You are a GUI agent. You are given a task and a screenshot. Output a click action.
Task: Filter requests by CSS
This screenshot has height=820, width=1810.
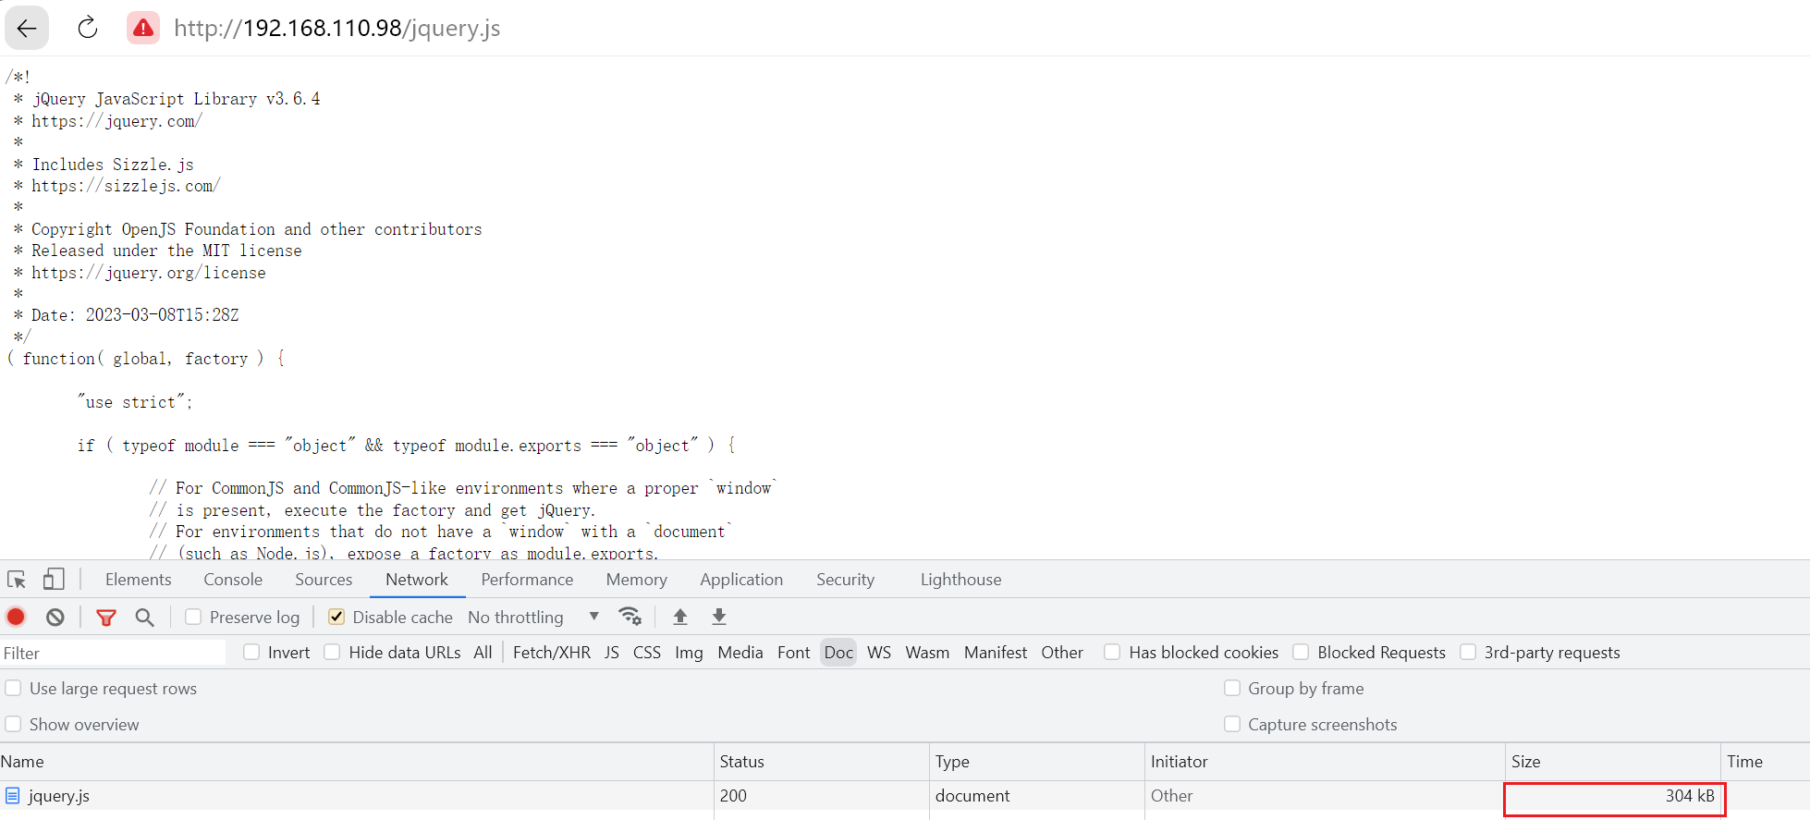(647, 653)
